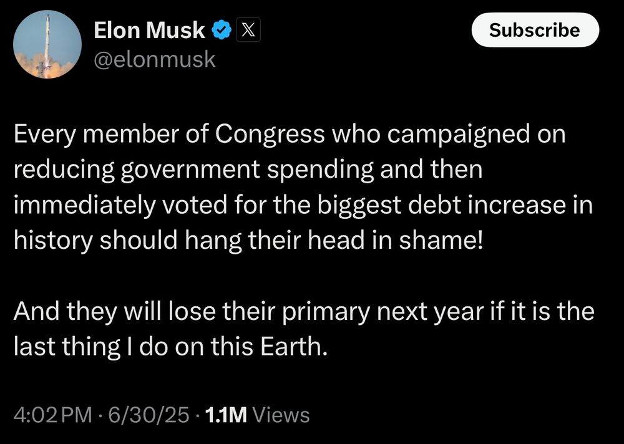The height and width of the screenshot is (444, 624).
Task: Click the Views label
Action: coord(281,415)
